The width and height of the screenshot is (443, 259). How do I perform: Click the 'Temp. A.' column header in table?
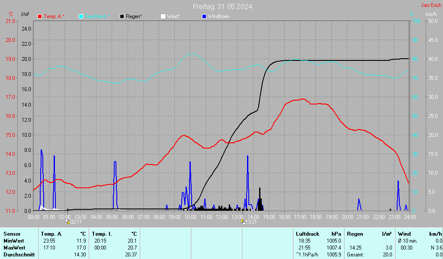click(x=51, y=234)
